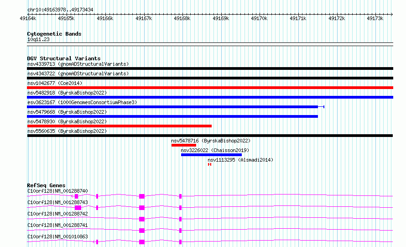This screenshot has height=247, width=406.
Task: Click the blue bar of nsv3226022
Action: 211,155
